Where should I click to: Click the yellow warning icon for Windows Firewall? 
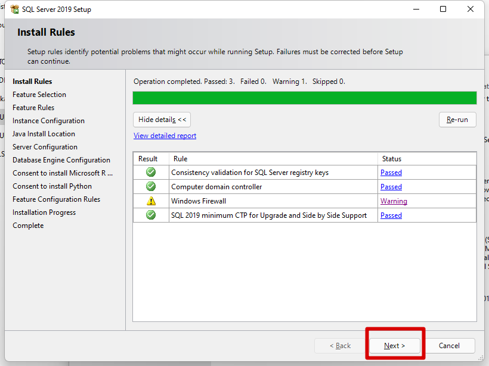[x=151, y=201]
